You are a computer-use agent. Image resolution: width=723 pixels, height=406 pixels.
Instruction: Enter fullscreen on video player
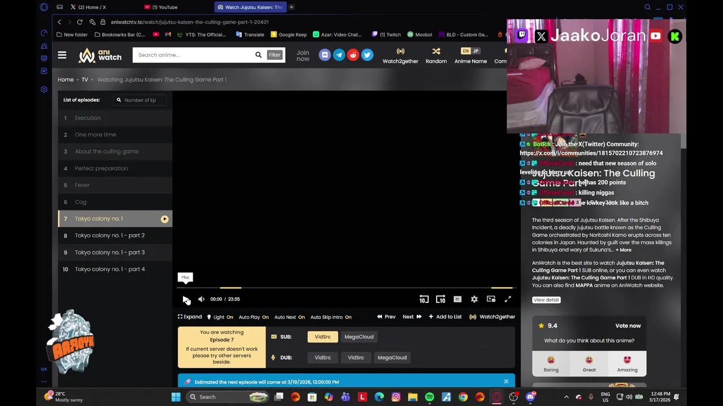tap(508, 299)
